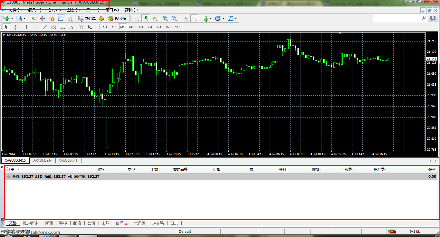This screenshot has height=237, width=440.
Task: Select the vertical line tool
Action: click(26, 27)
